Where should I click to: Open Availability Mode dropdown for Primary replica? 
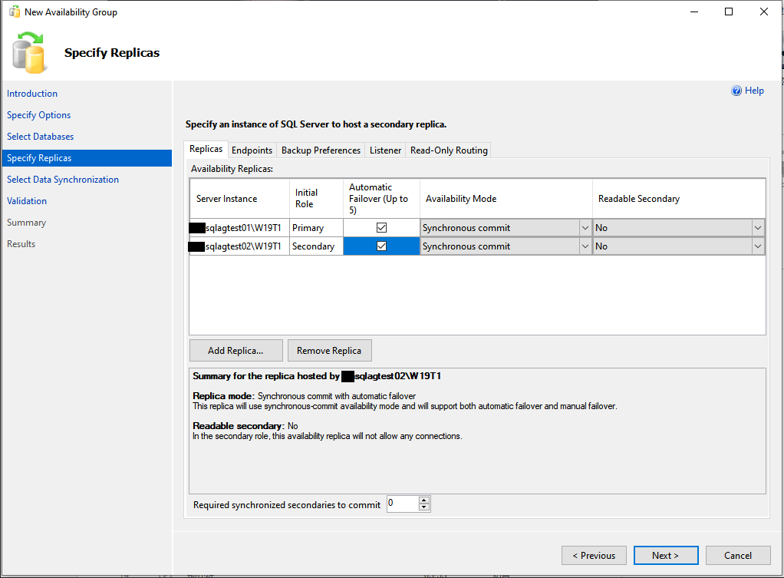[x=585, y=228]
